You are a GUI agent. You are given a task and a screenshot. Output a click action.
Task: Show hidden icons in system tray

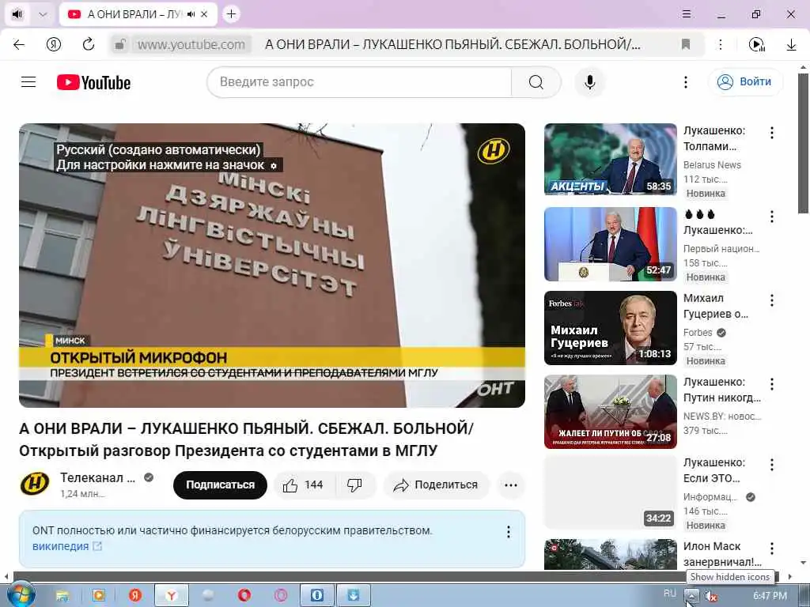691,596
